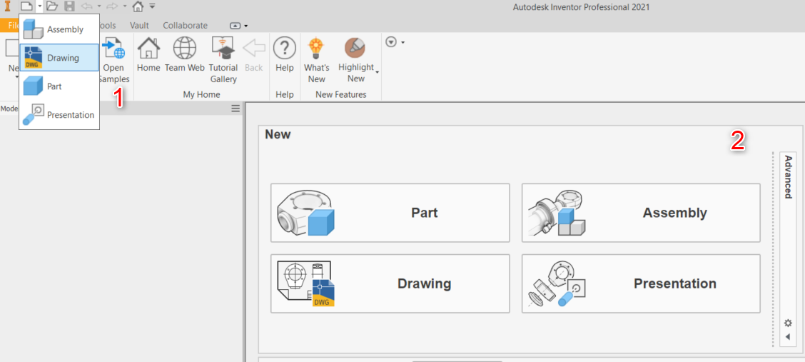Choose Part from the New dropdown list
Screen dimensions: 805x362
coord(59,86)
